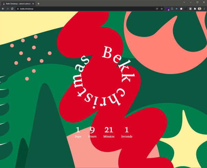The image size is (207, 168).
Task: Reload the bekk.christmas page
Action: tap(12, 9)
